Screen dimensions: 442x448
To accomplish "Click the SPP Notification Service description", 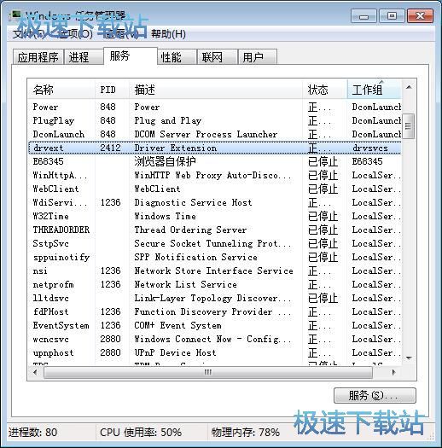I will click(195, 257).
